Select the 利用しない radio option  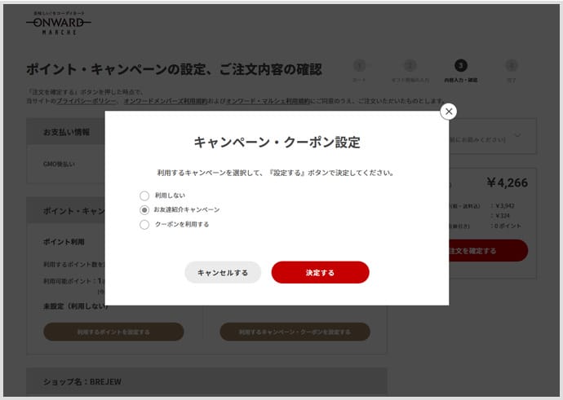coord(144,196)
